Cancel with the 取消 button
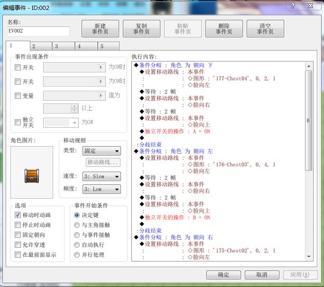This screenshot has width=324, height=287. [x=262, y=275]
